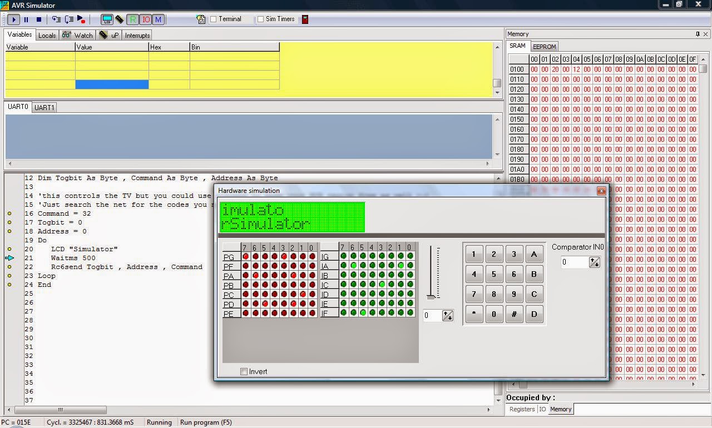Switch to the EEPROM tab
The height and width of the screenshot is (428, 712).
[543, 47]
